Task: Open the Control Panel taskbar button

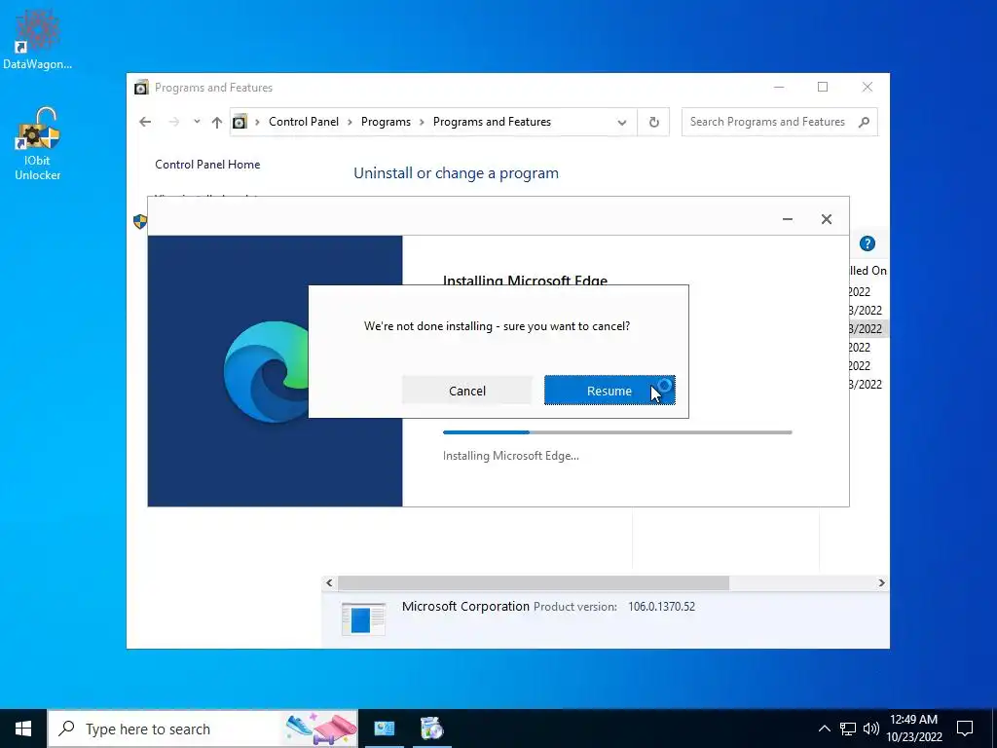Action: click(384, 729)
